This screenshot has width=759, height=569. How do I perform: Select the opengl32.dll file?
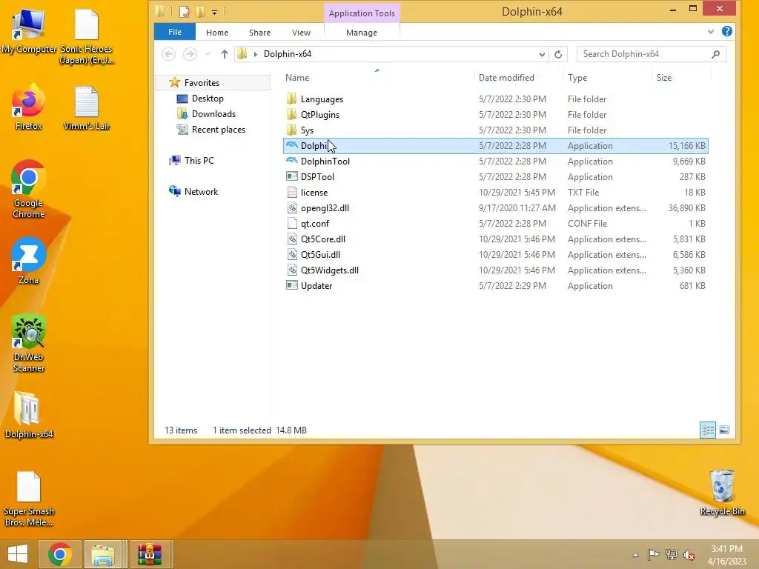[x=496, y=208]
